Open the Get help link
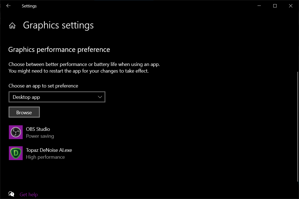Image resolution: width=299 pixels, height=199 pixels. [28, 195]
